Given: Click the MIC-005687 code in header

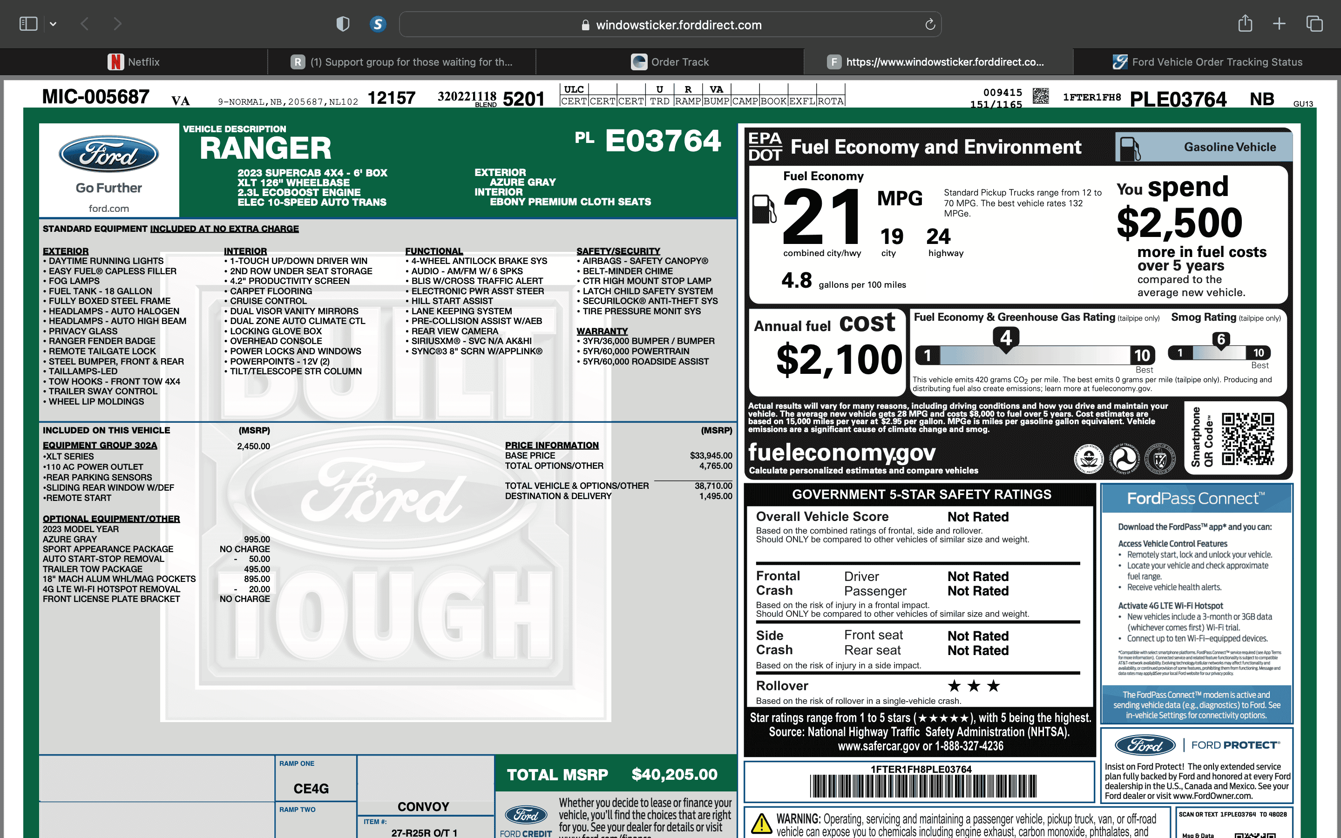Looking at the screenshot, I should tap(96, 96).
